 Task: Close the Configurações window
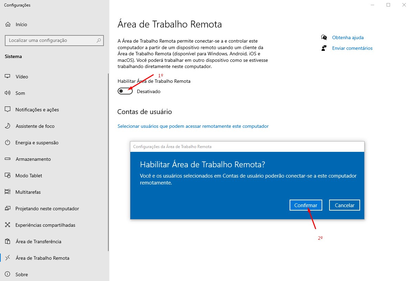pyautogui.click(x=404, y=5)
